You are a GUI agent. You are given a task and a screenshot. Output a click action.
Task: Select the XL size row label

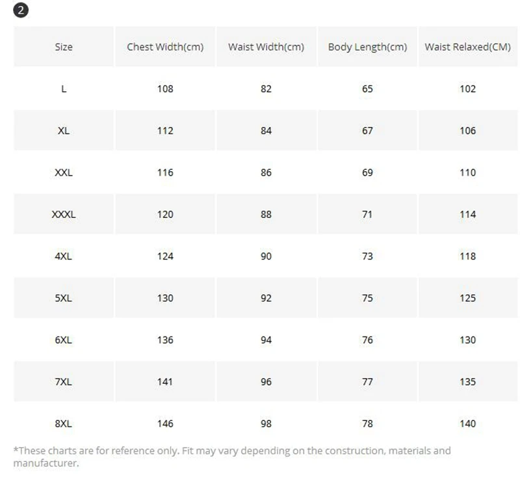(64, 130)
